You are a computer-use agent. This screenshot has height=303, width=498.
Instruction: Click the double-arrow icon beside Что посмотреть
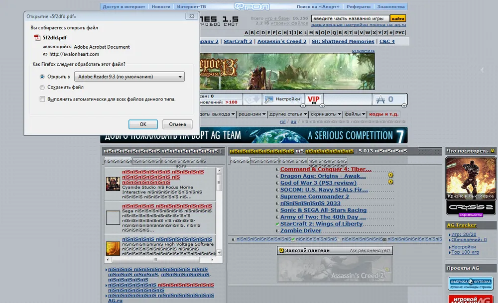[x=493, y=150]
